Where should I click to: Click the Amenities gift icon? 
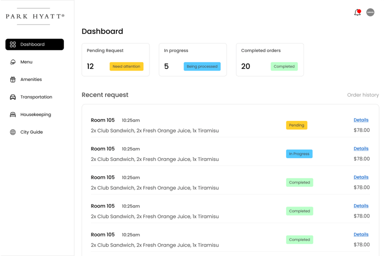click(x=13, y=79)
